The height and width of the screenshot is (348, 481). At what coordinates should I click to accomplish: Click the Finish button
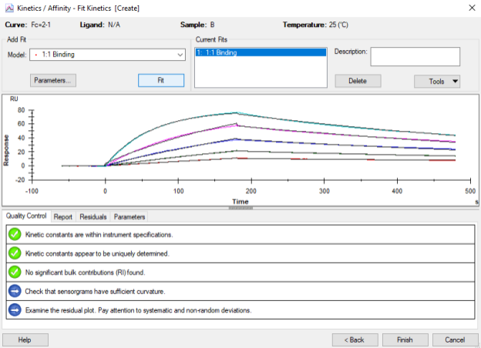coord(405,340)
